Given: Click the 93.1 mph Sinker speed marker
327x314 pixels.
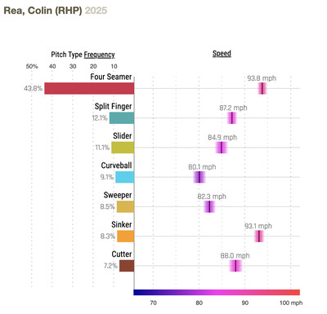Looking at the screenshot, I should coord(259,237).
